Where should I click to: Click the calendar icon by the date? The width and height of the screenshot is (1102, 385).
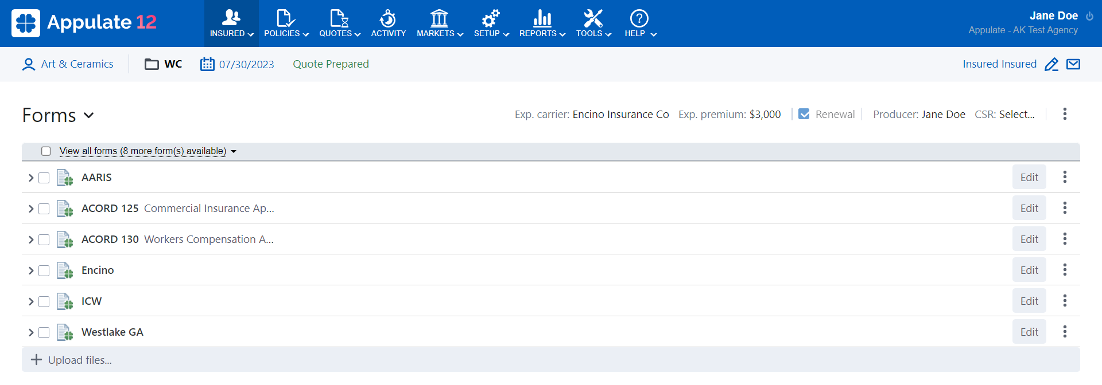(207, 64)
